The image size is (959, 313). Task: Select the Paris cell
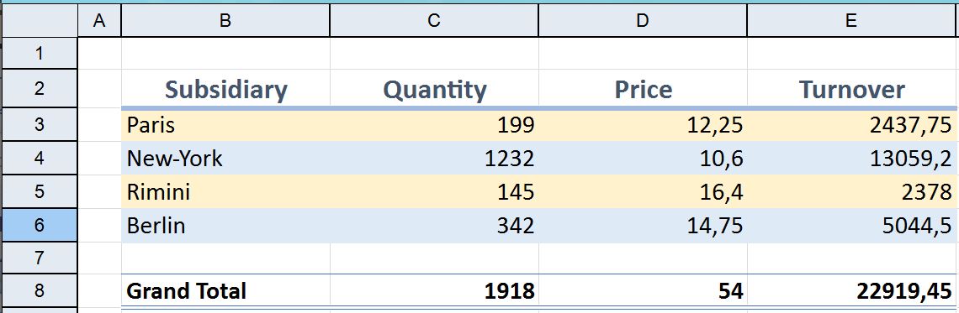(x=225, y=125)
